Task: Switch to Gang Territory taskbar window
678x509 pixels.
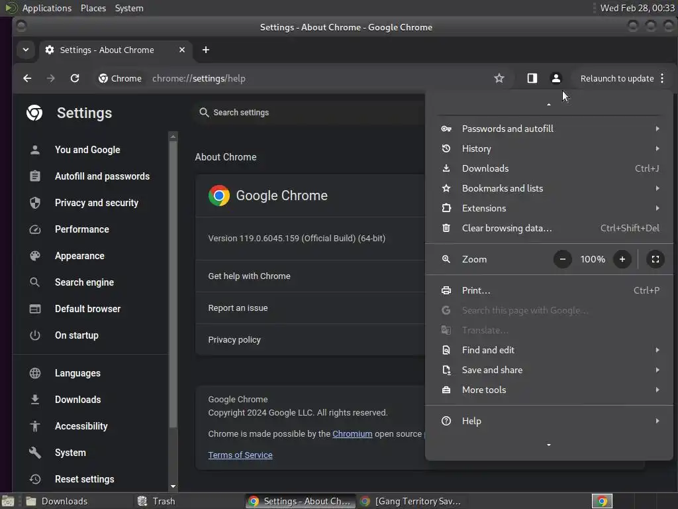Action: 411,501
